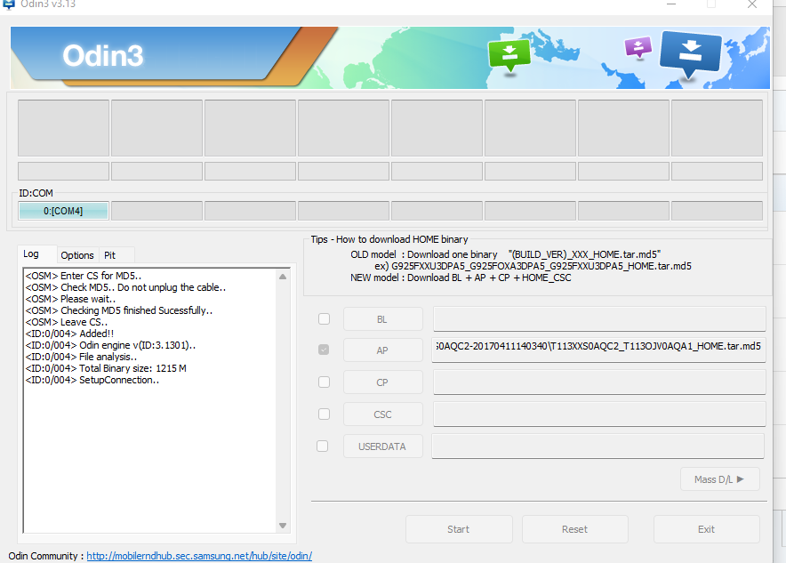Image resolution: width=786 pixels, height=563 pixels.
Task: Click the G925FXXU3DPA5 example filename text
Action: (x=541, y=266)
